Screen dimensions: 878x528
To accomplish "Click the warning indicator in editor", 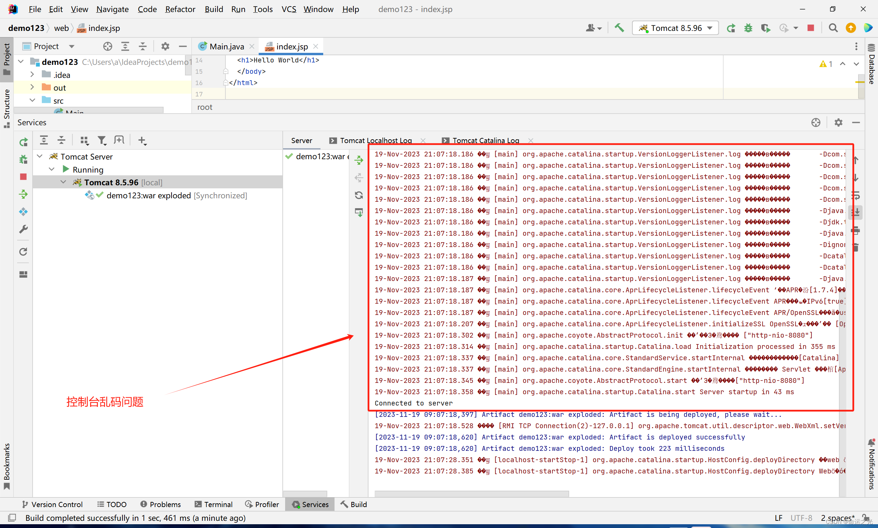I will point(826,64).
